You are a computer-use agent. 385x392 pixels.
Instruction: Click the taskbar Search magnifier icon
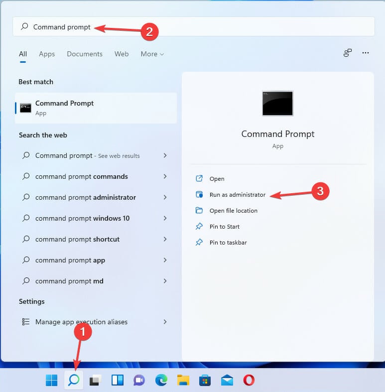74,380
